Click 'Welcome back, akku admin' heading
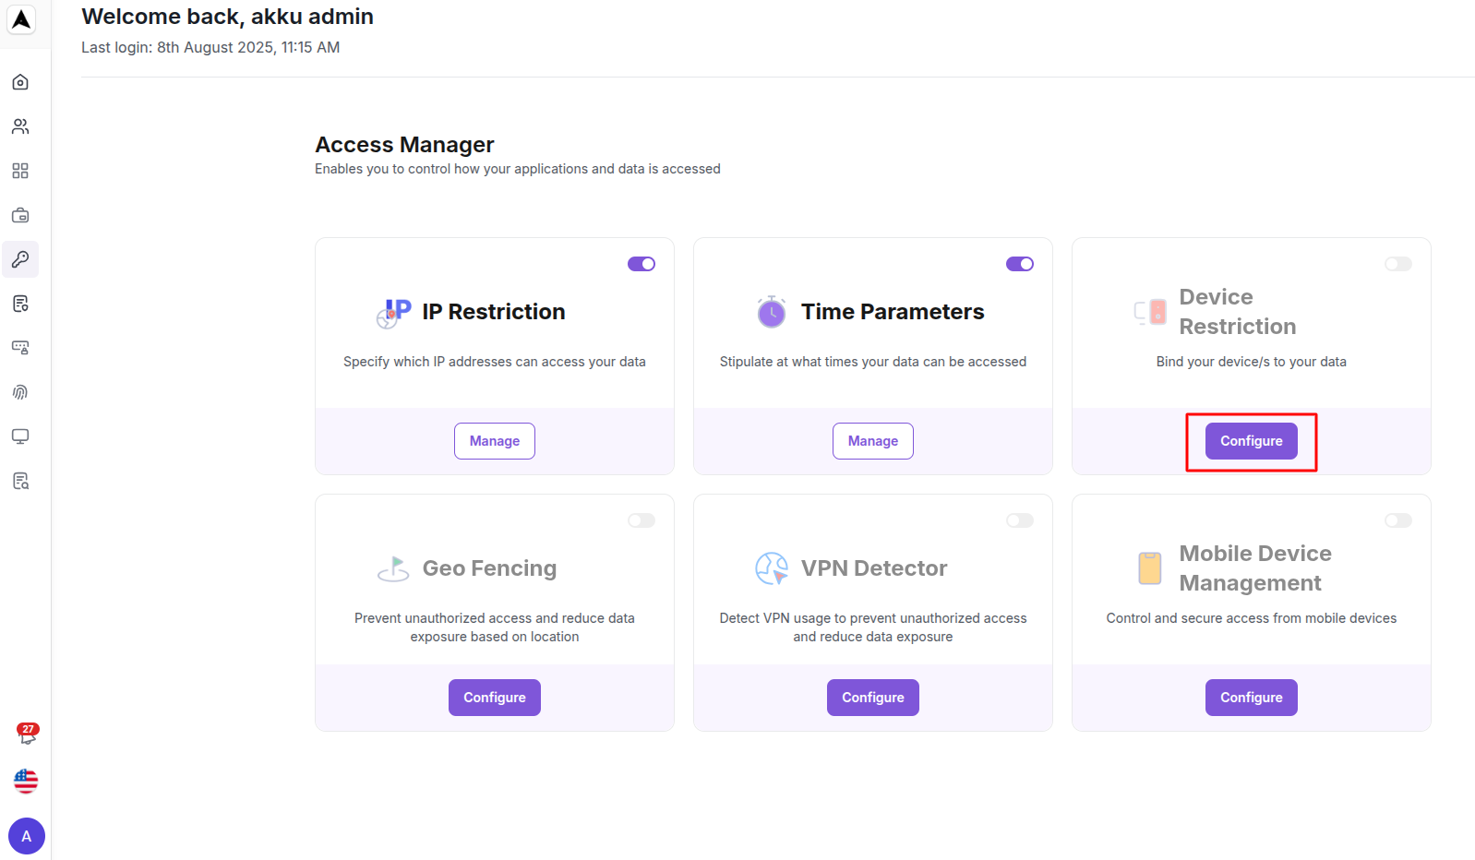1475x860 pixels. (227, 17)
